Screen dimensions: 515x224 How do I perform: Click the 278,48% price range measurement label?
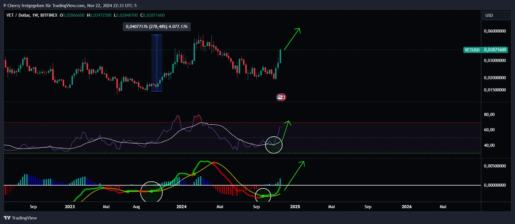point(157,27)
